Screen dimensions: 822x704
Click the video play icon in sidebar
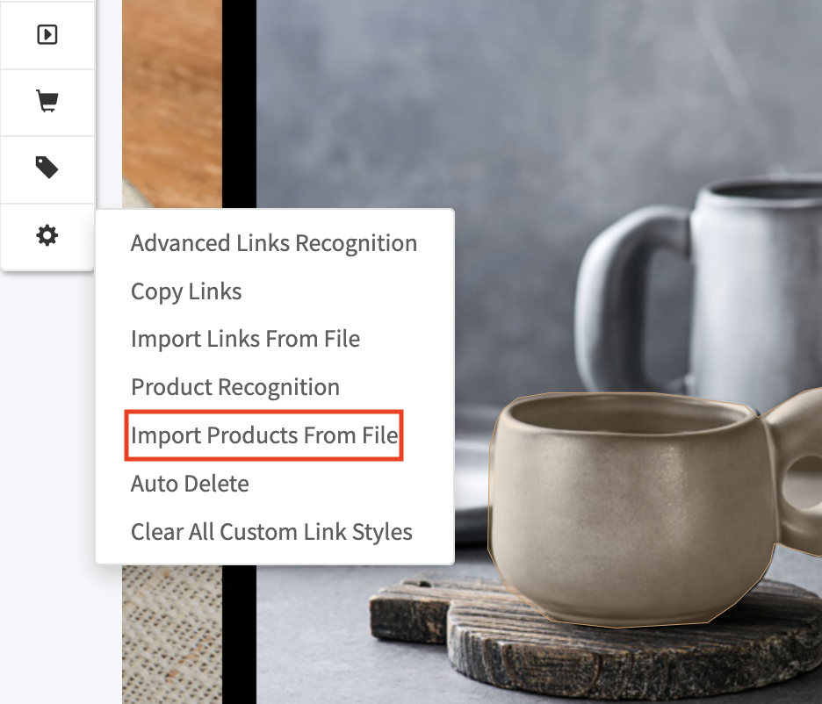pyautogui.click(x=47, y=34)
